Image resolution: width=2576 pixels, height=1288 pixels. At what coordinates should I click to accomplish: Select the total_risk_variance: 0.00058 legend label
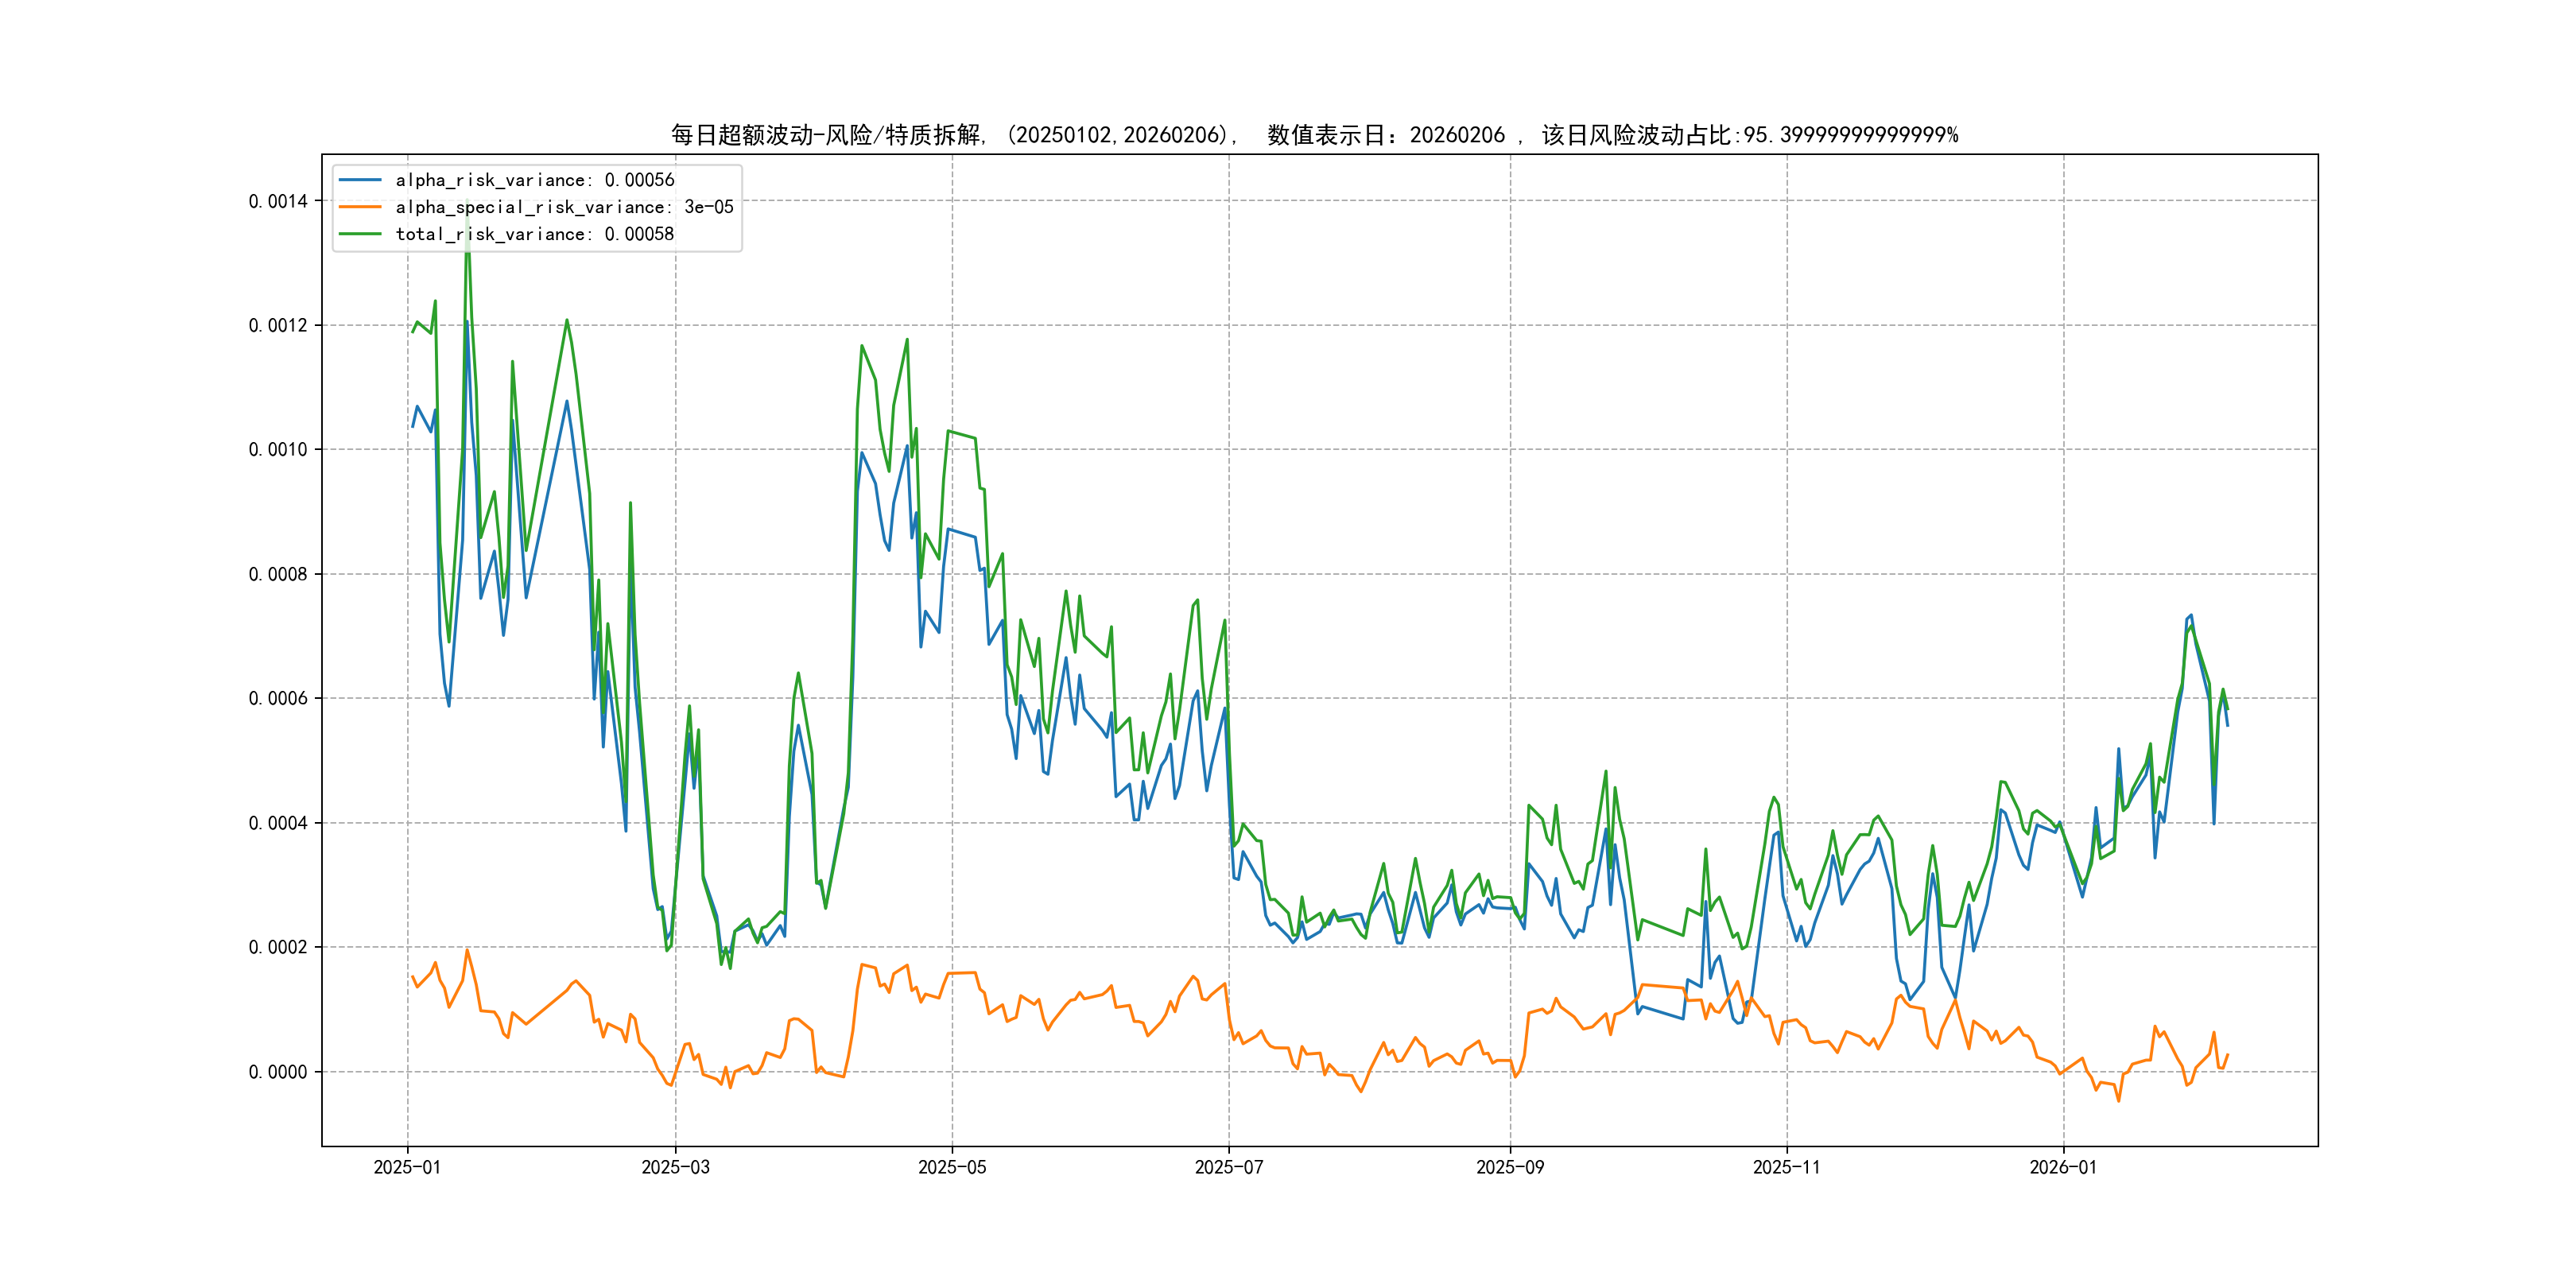pos(534,234)
